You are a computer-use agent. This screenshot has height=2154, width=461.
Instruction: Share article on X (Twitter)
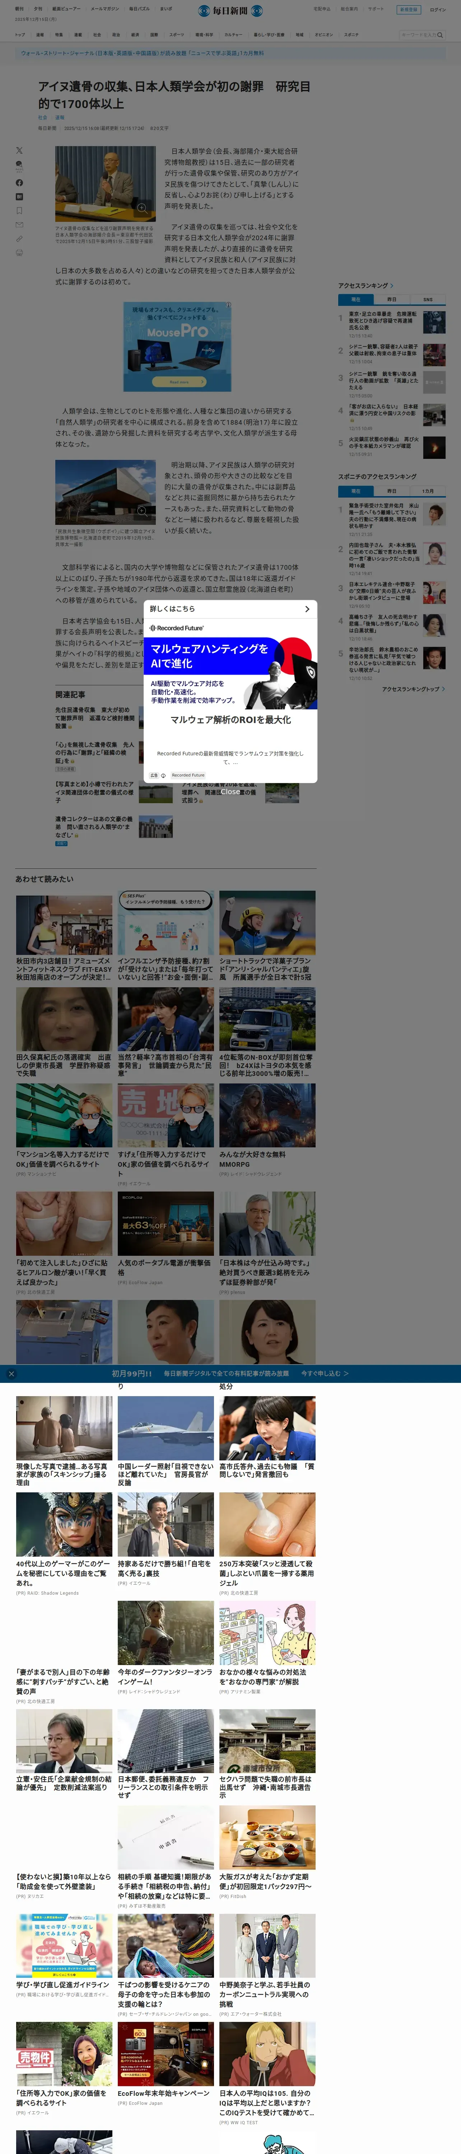click(19, 150)
